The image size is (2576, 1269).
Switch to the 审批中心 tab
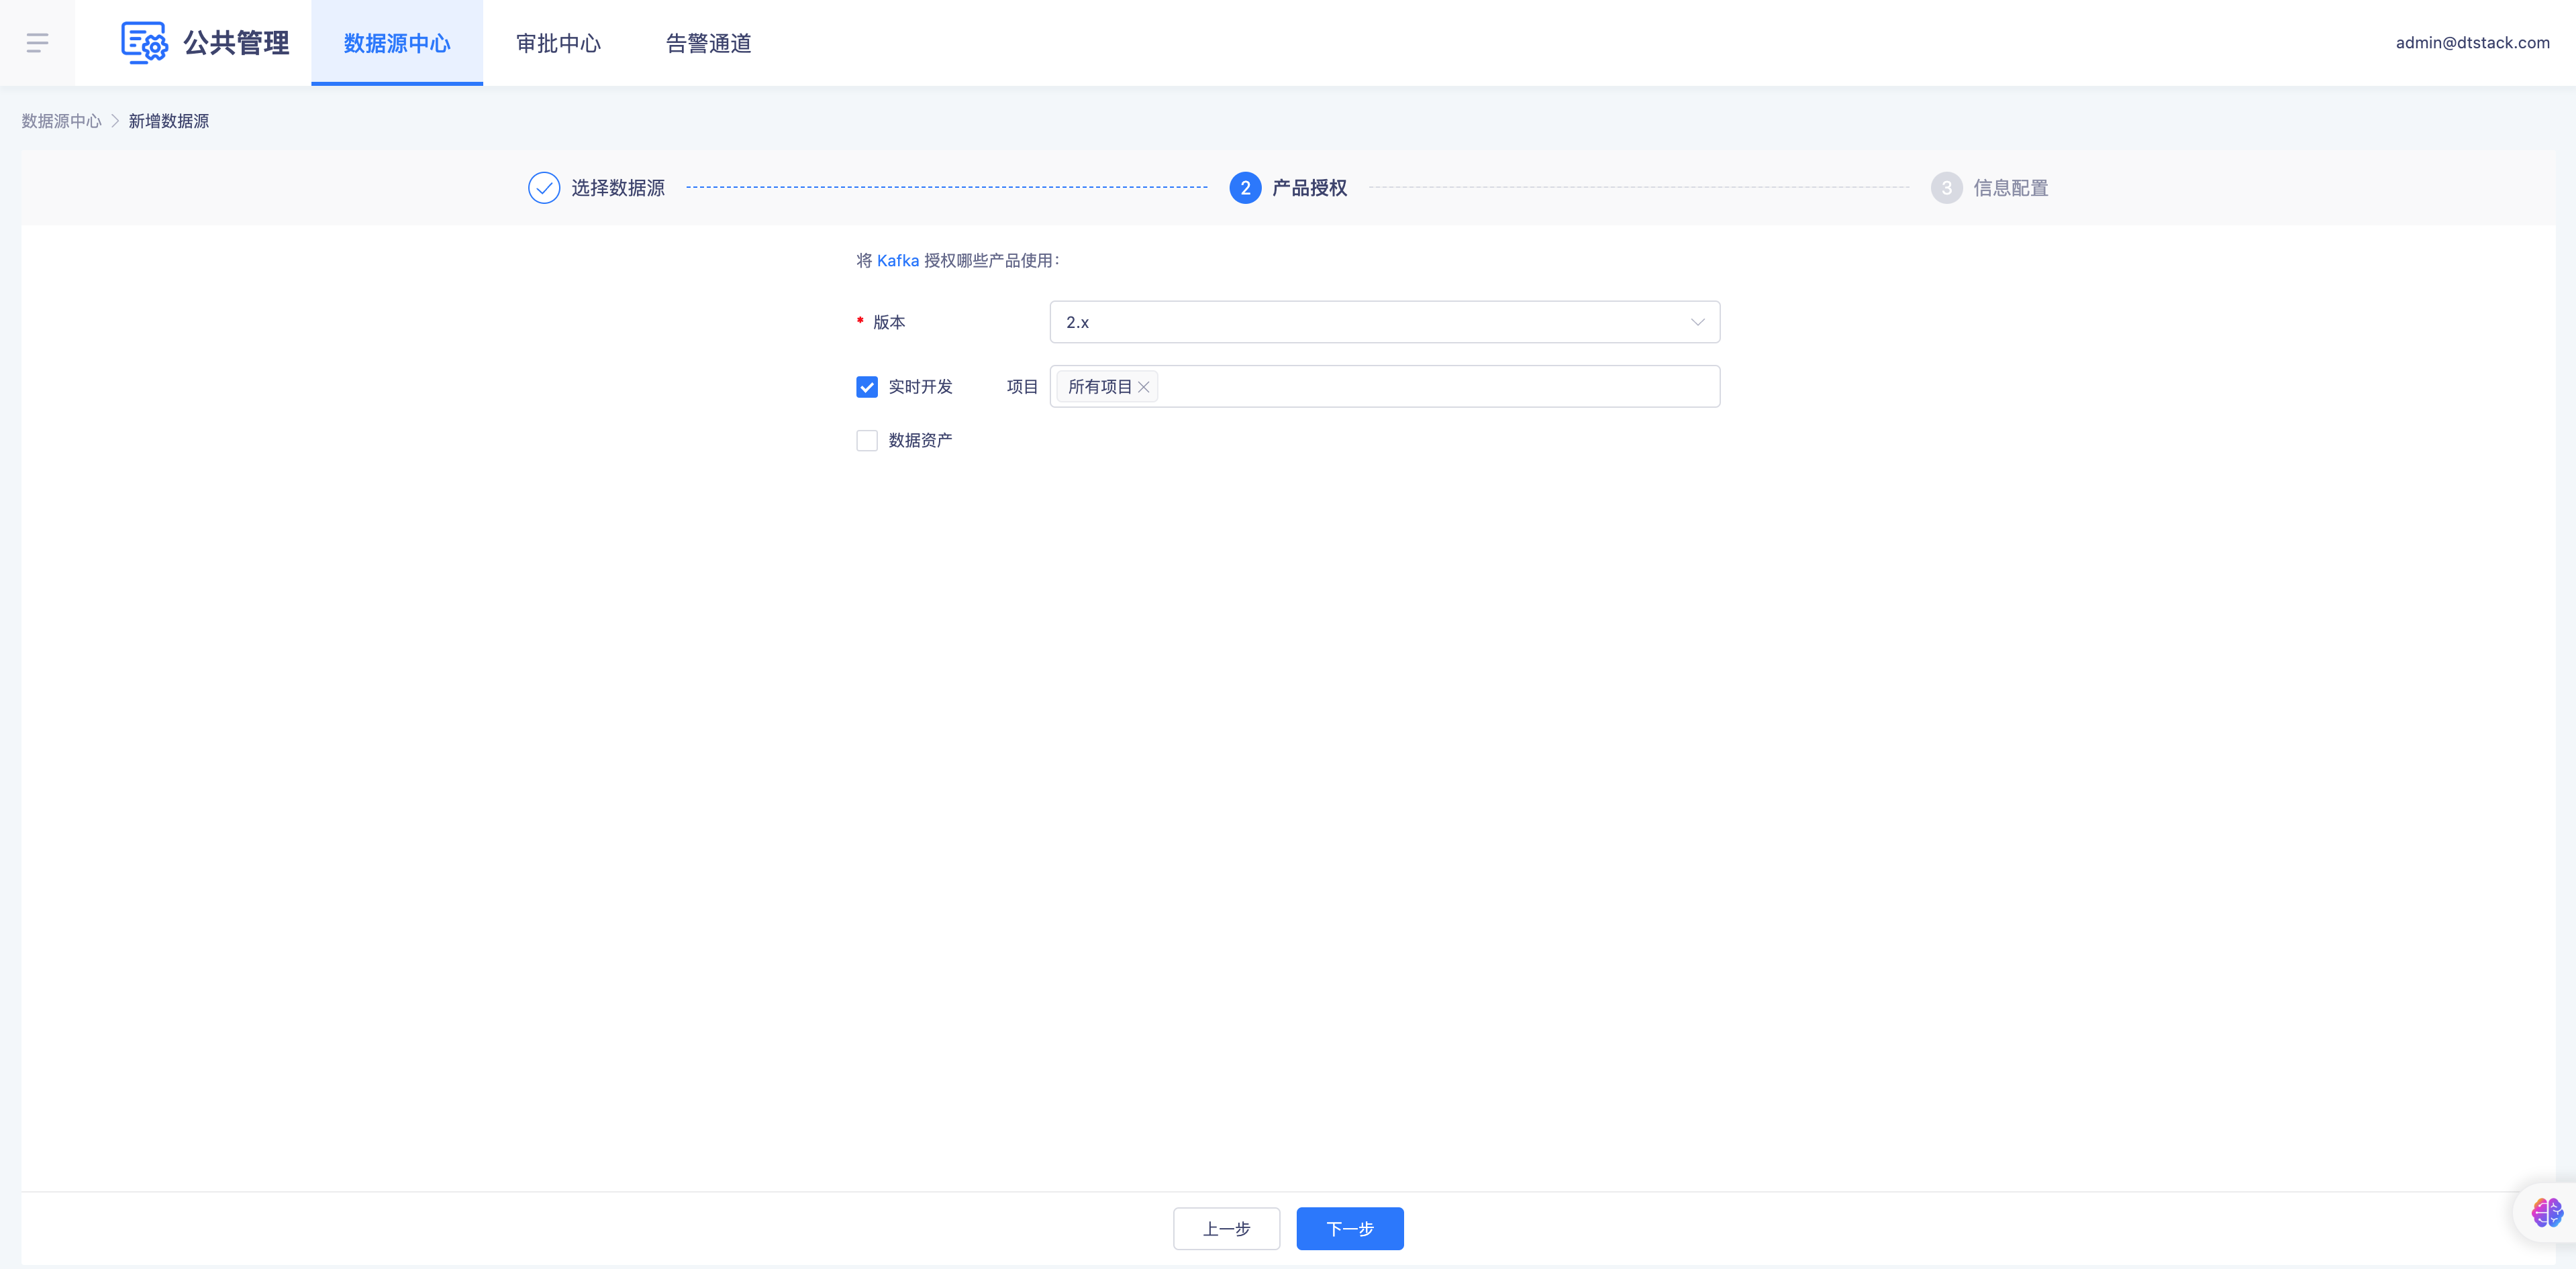coord(558,43)
